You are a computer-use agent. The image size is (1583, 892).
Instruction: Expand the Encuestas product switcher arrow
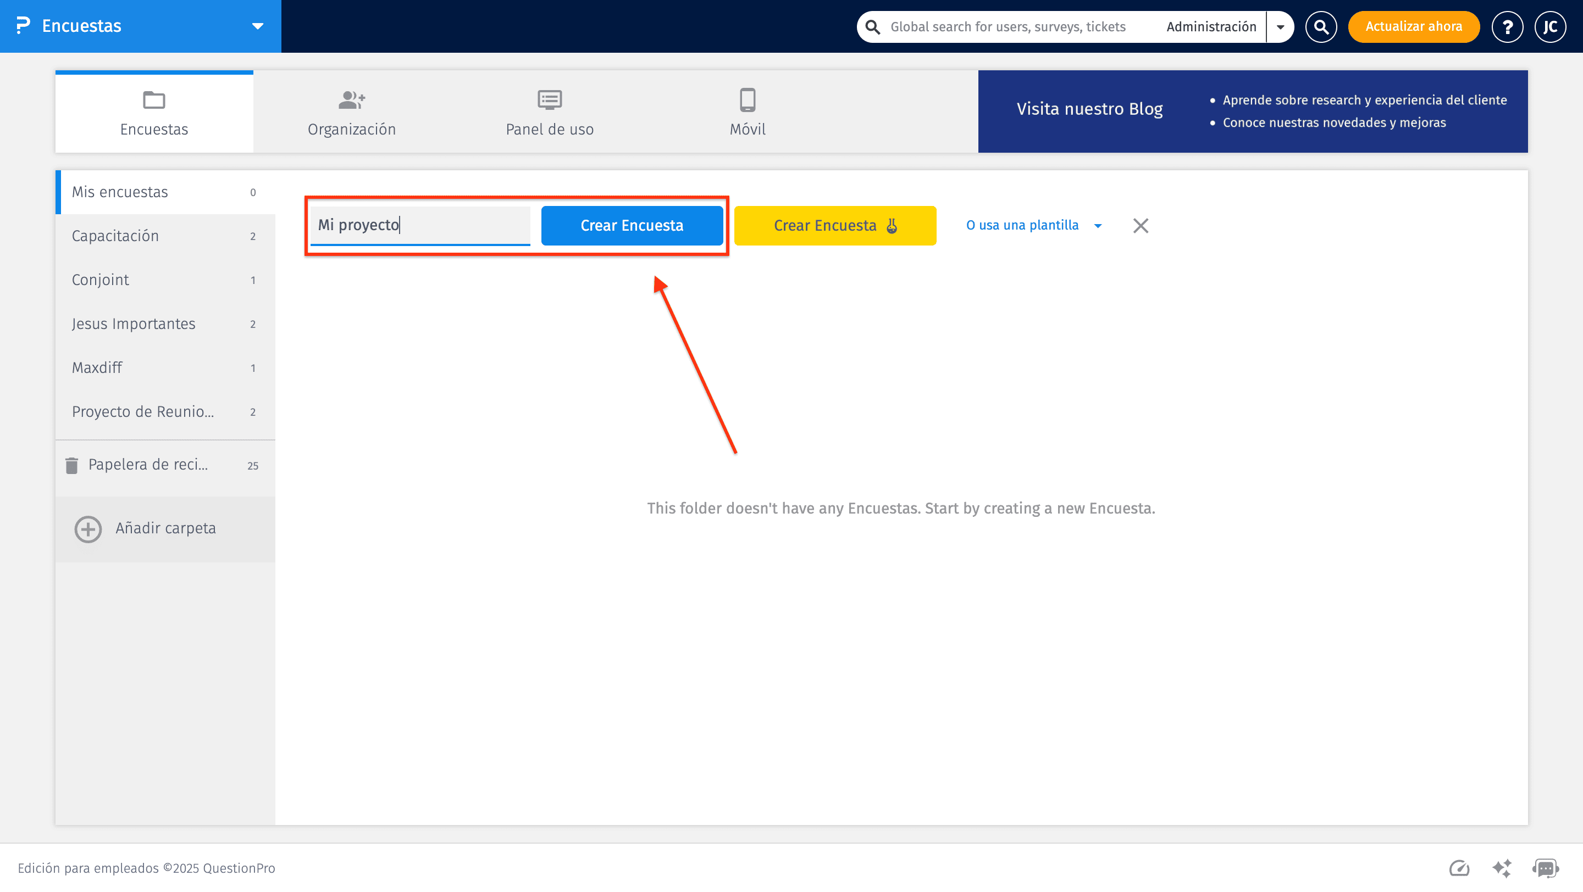pos(257,26)
